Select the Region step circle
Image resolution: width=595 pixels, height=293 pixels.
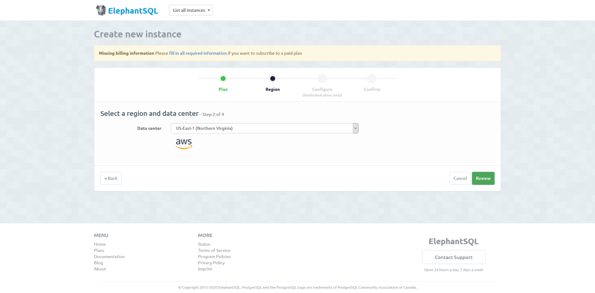(x=273, y=79)
